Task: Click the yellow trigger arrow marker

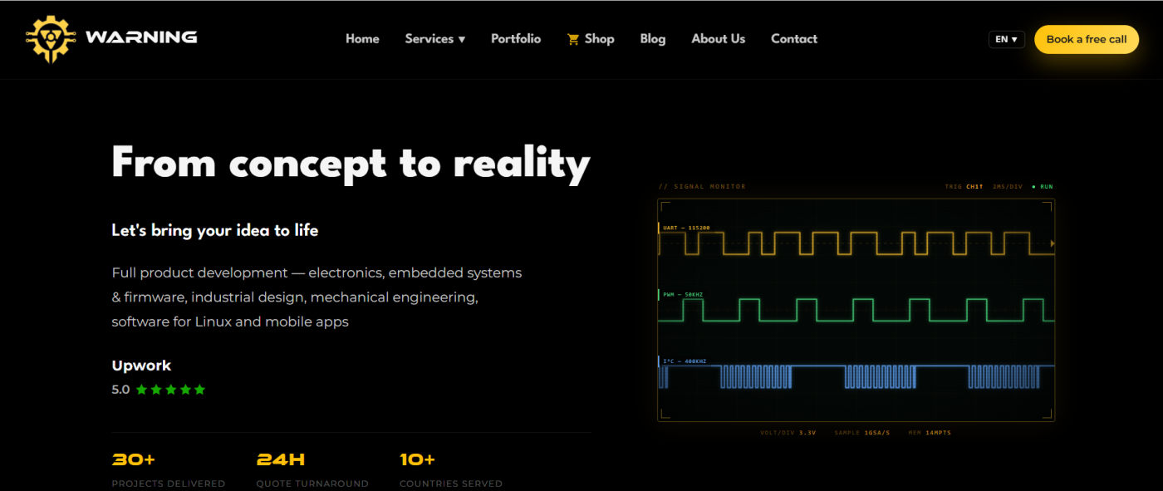Action: [x=1053, y=243]
